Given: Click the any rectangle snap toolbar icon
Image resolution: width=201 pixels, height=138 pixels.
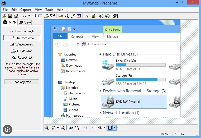Looking at the screenshot, I should [x=34, y=16].
